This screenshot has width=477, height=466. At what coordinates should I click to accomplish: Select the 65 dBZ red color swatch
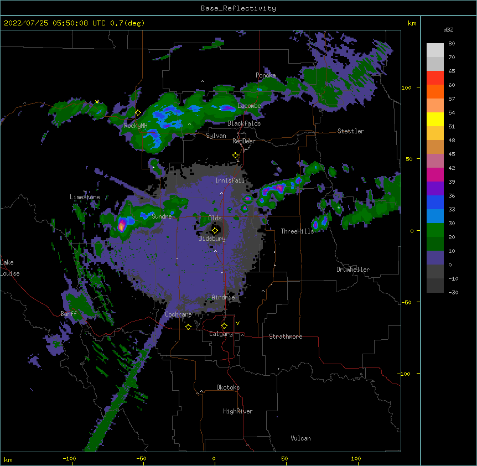(x=435, y=77)
